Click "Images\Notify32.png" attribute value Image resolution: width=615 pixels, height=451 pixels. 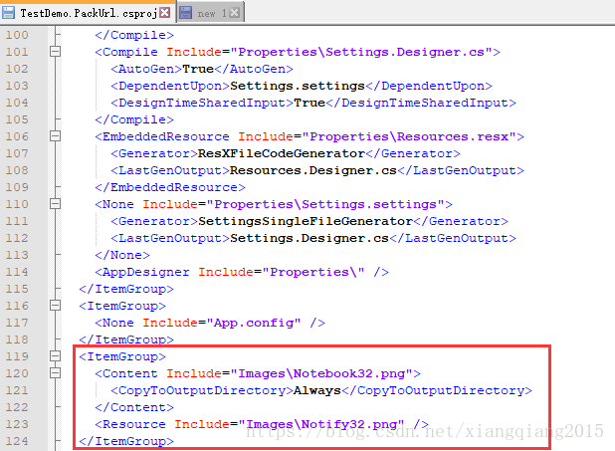pyautogui.click(x=321, y=424)
